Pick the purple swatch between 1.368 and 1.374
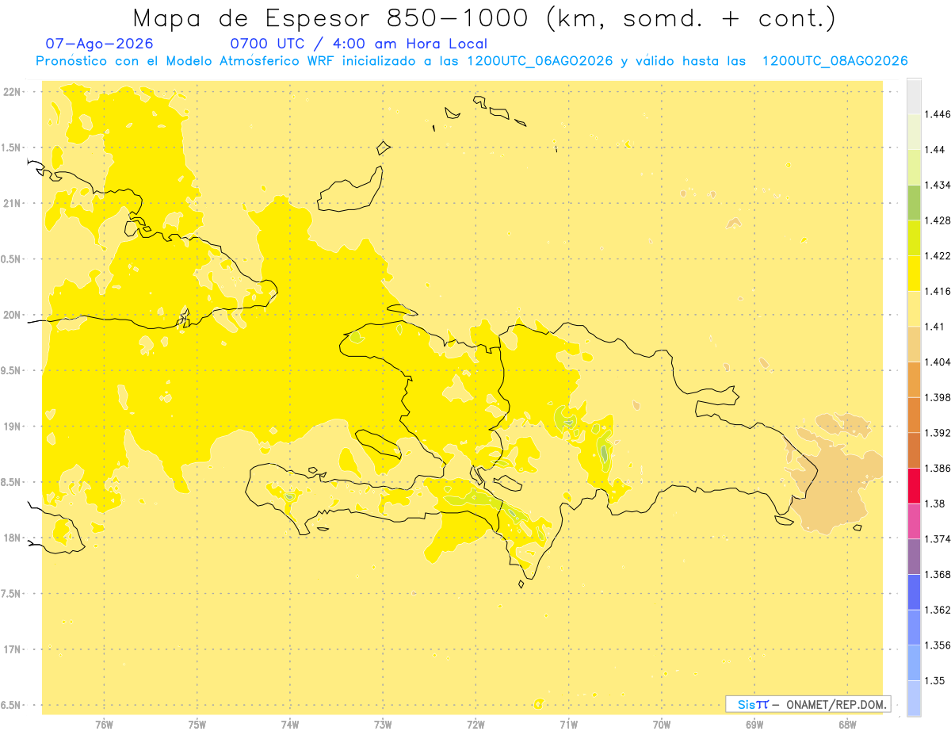The width and height of the screenshot is (951, 735). [914, 557]
